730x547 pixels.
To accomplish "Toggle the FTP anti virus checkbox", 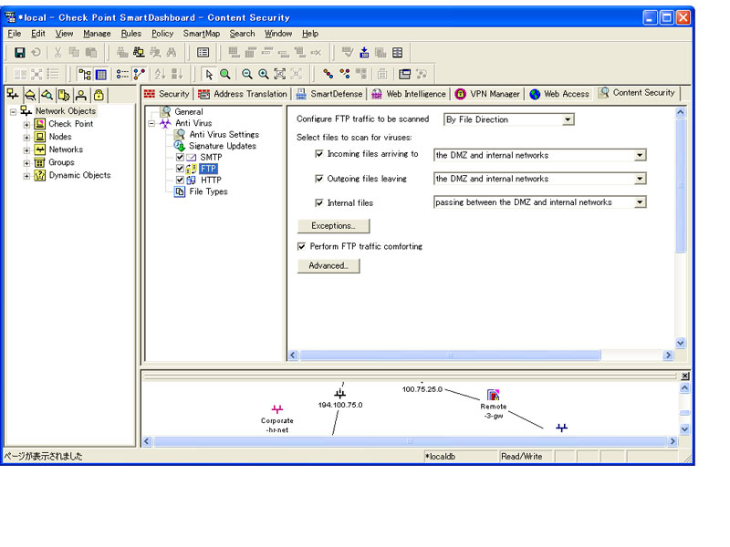I will tap(180, 169).
